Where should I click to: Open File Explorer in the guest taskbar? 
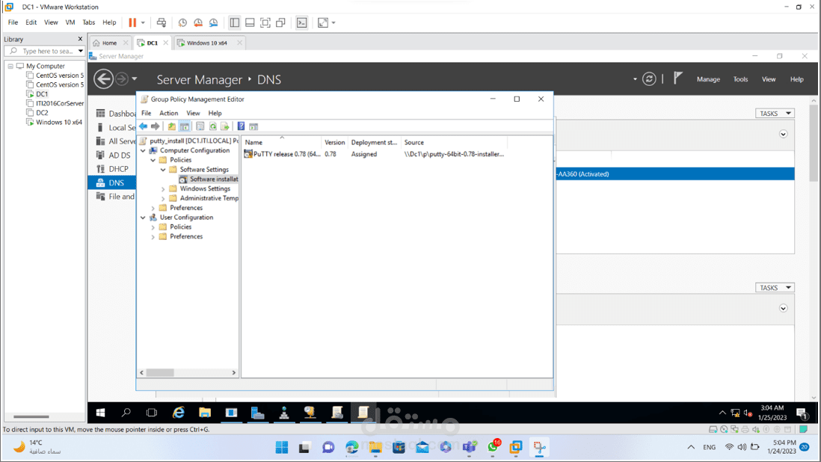click(205, 413)
